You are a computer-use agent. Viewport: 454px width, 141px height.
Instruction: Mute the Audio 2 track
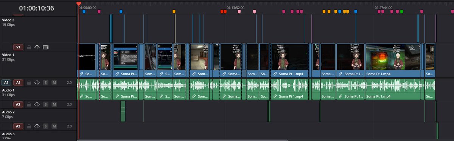(x=54, y=104)
